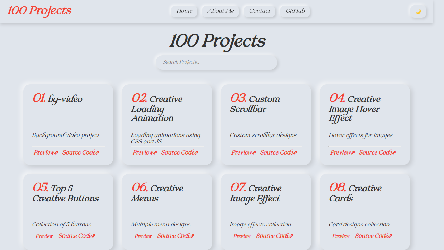Open the Contact page
This screenshot has height=250, width=444.
(x=259, y=11)
